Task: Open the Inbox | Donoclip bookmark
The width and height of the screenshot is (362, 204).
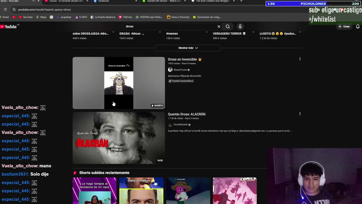Action: pos(178,17)
